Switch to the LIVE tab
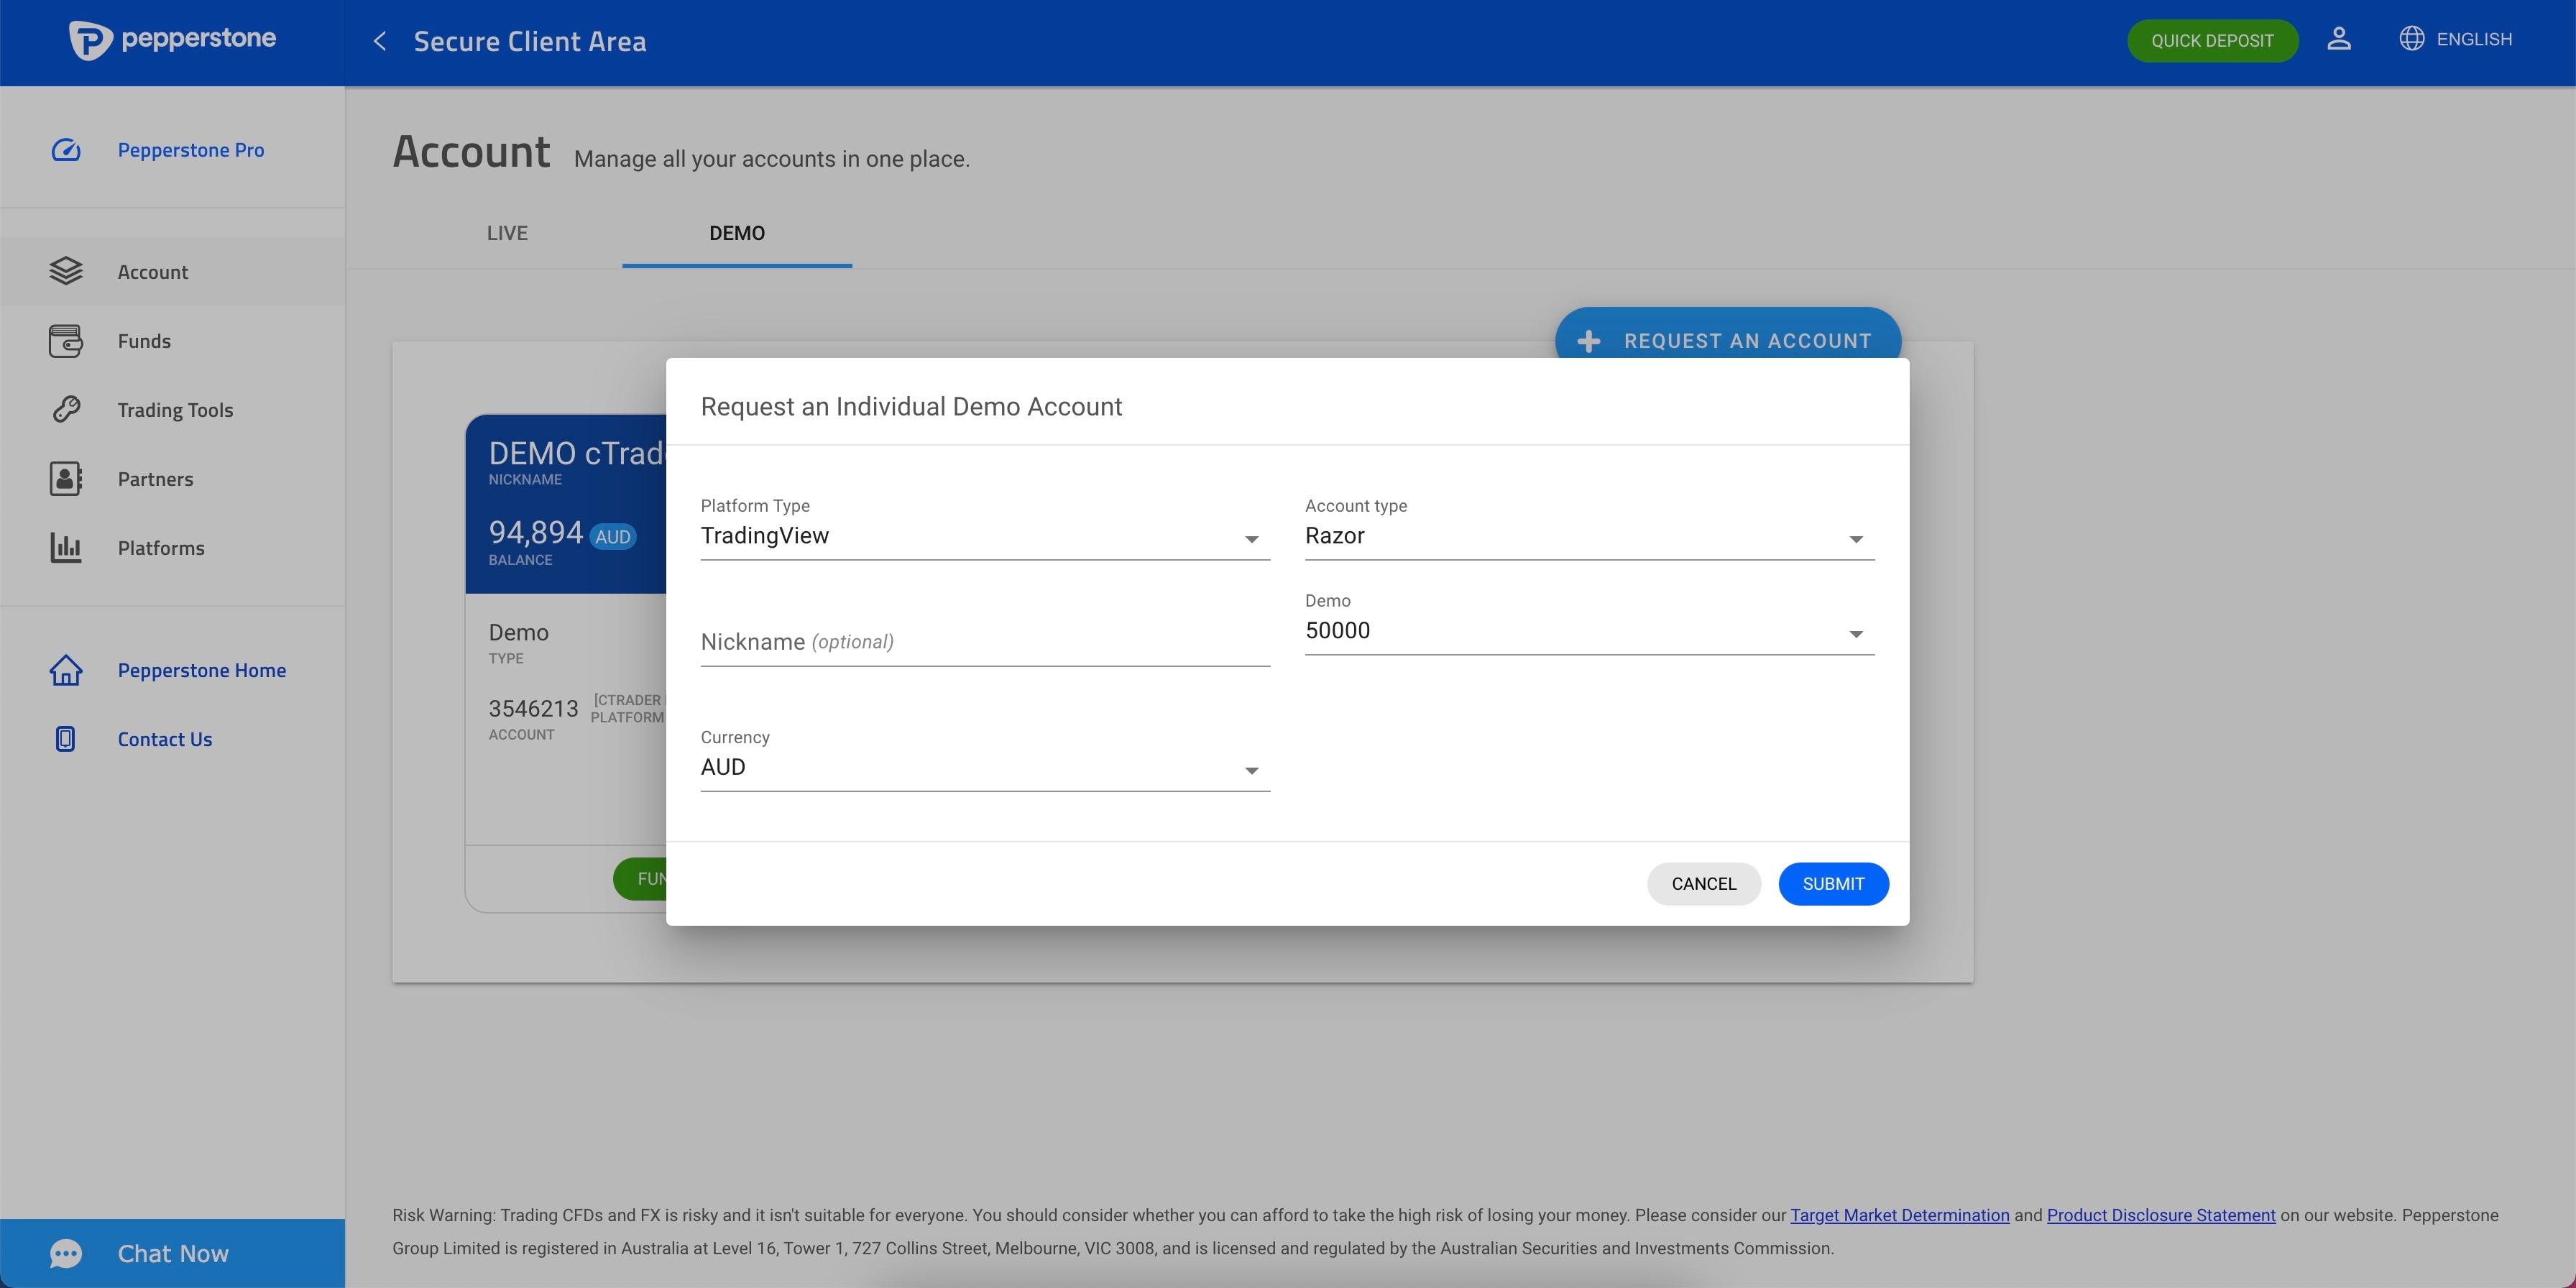Screen dimensions: 2576x1288 tap(507, 233)
